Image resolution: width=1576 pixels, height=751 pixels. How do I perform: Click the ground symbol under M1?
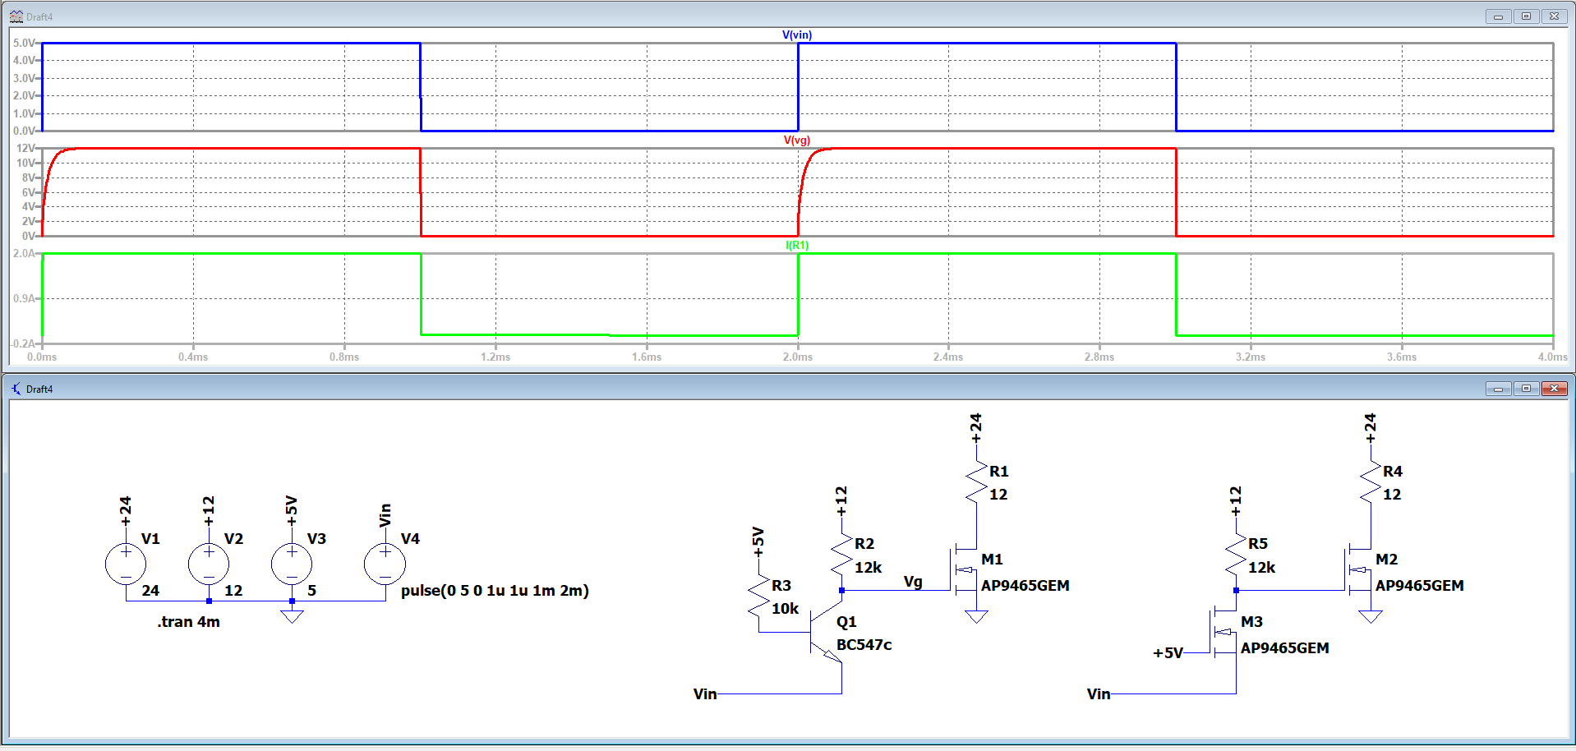pos(976,616)
